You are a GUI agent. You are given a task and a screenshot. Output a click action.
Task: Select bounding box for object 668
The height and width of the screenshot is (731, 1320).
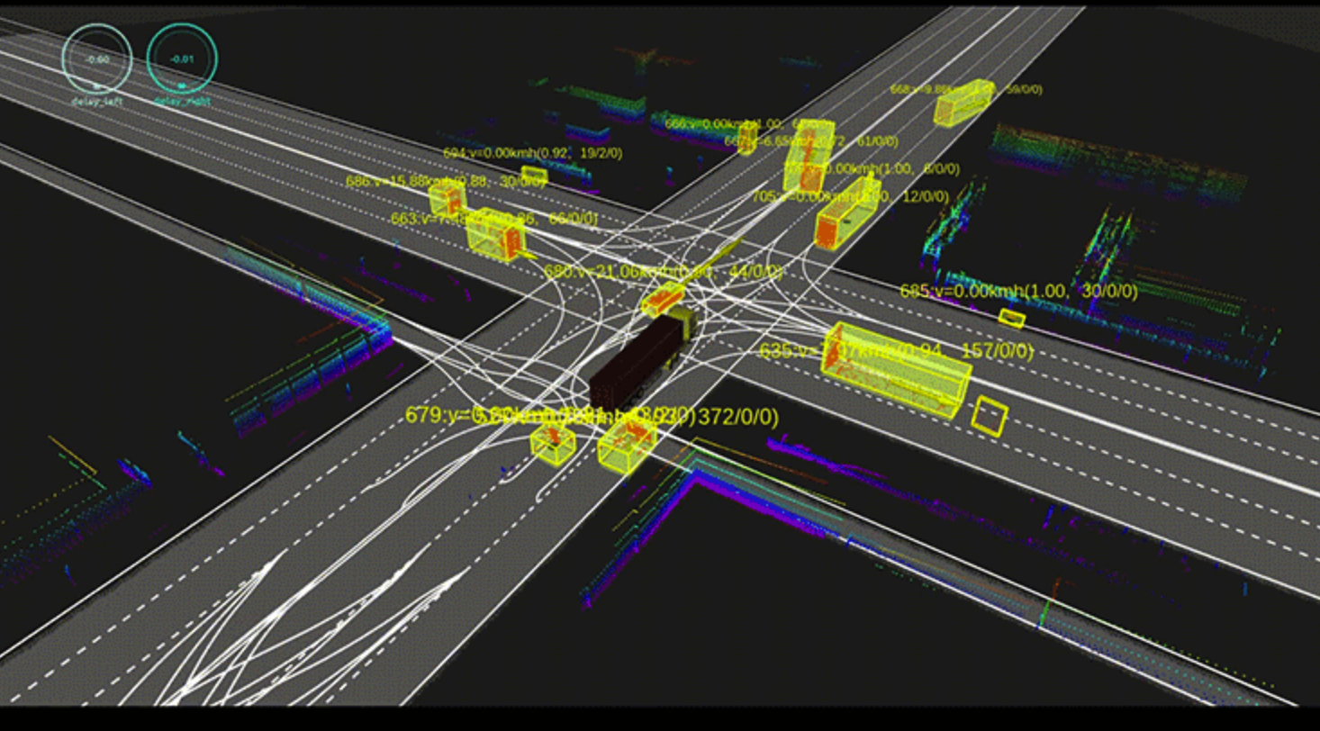pyautogui.click(x=962, y=101)
